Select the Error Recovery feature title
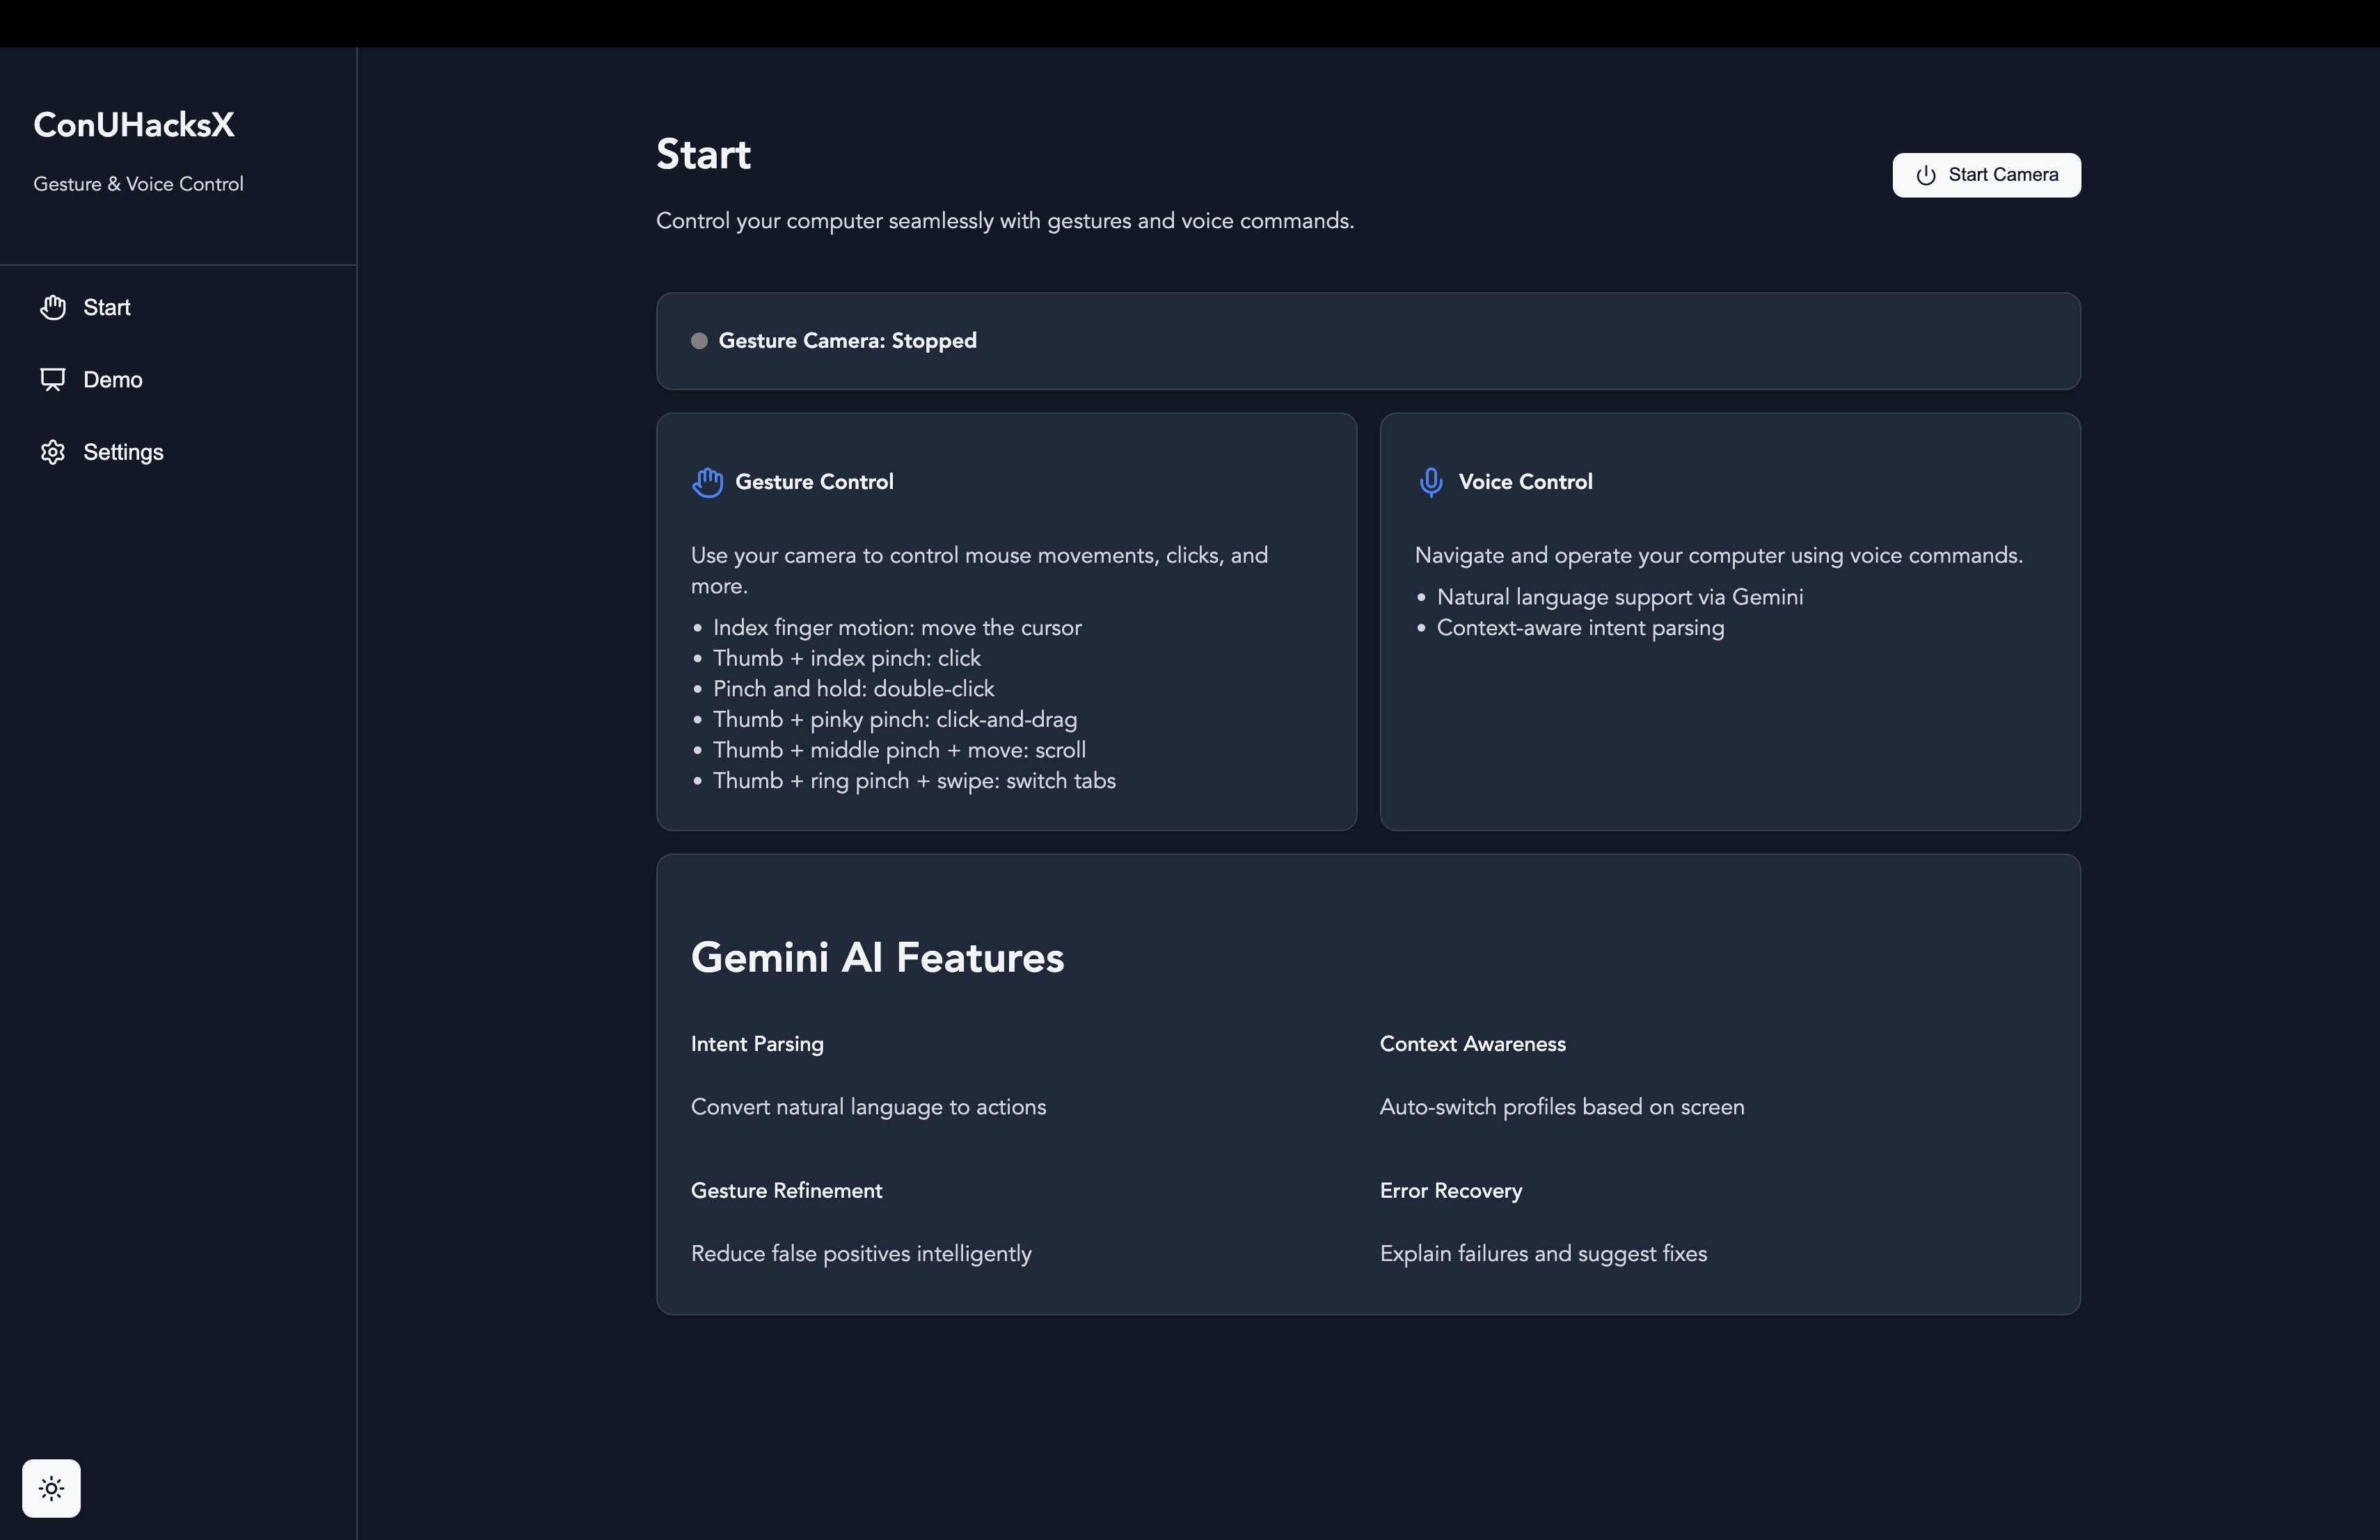The image size is (2380, 1540). click(1450, 1190)
